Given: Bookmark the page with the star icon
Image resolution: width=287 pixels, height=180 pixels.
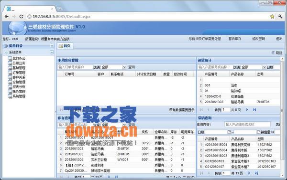Looking at the screenshot, I should [272, 17].
